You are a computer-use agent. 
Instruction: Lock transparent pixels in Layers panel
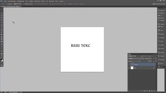pyautogui.click(x=134, y=61)
